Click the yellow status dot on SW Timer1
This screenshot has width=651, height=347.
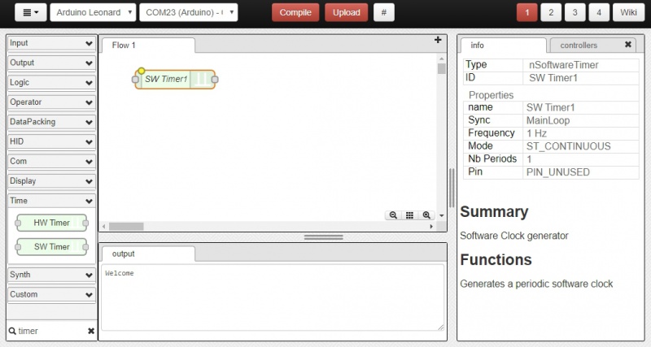141,71
